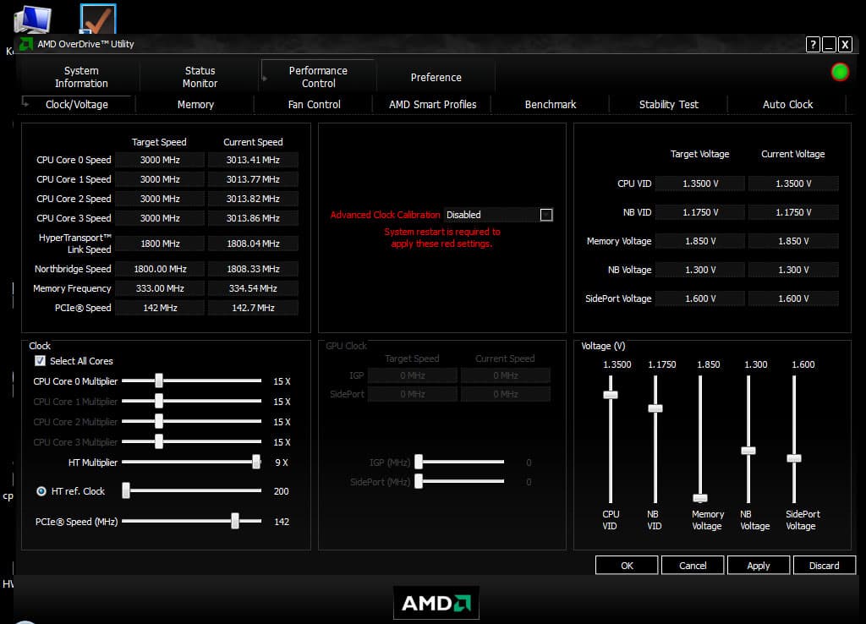Open help with the question mark button
This screenshot has width=866, height=624.
[813, 44]
